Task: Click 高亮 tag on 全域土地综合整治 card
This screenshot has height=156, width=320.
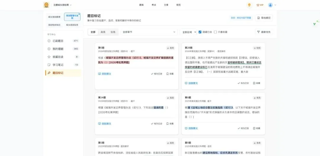Action: coord(257,98)
